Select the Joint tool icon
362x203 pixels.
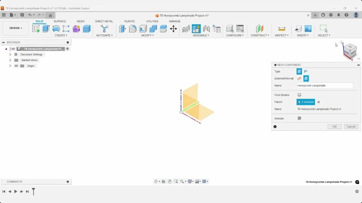pos(186,29)
